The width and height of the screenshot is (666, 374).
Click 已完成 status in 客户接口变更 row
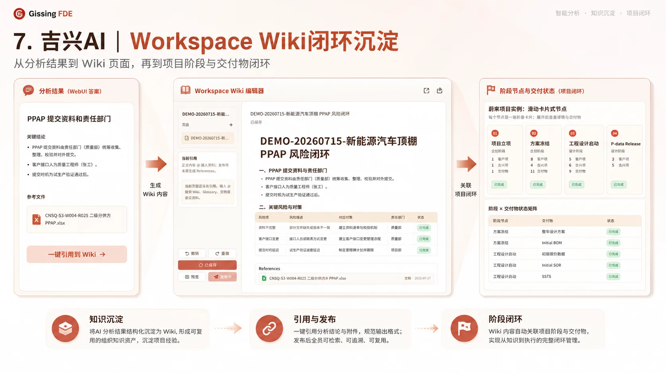click(424, 239)
